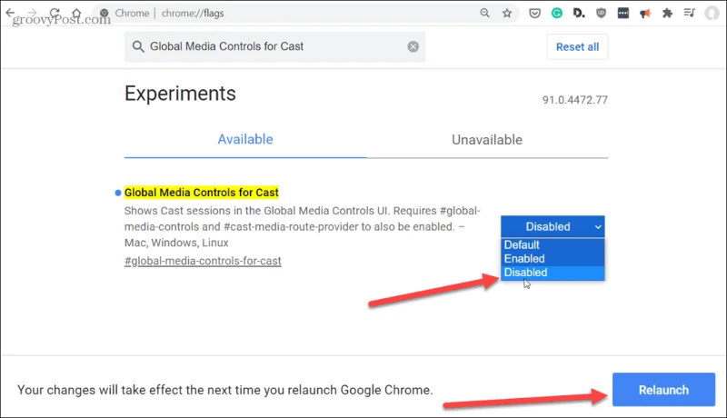The height and width of the screenshot is (418, 727).
Task: Click the Chrome site info icon
Action: point(105,13)
